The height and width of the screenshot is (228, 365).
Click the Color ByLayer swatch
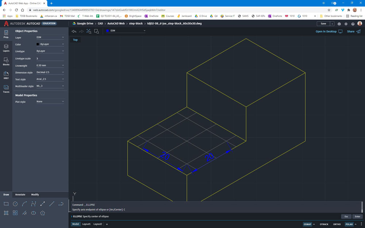(x=38, y=44)
